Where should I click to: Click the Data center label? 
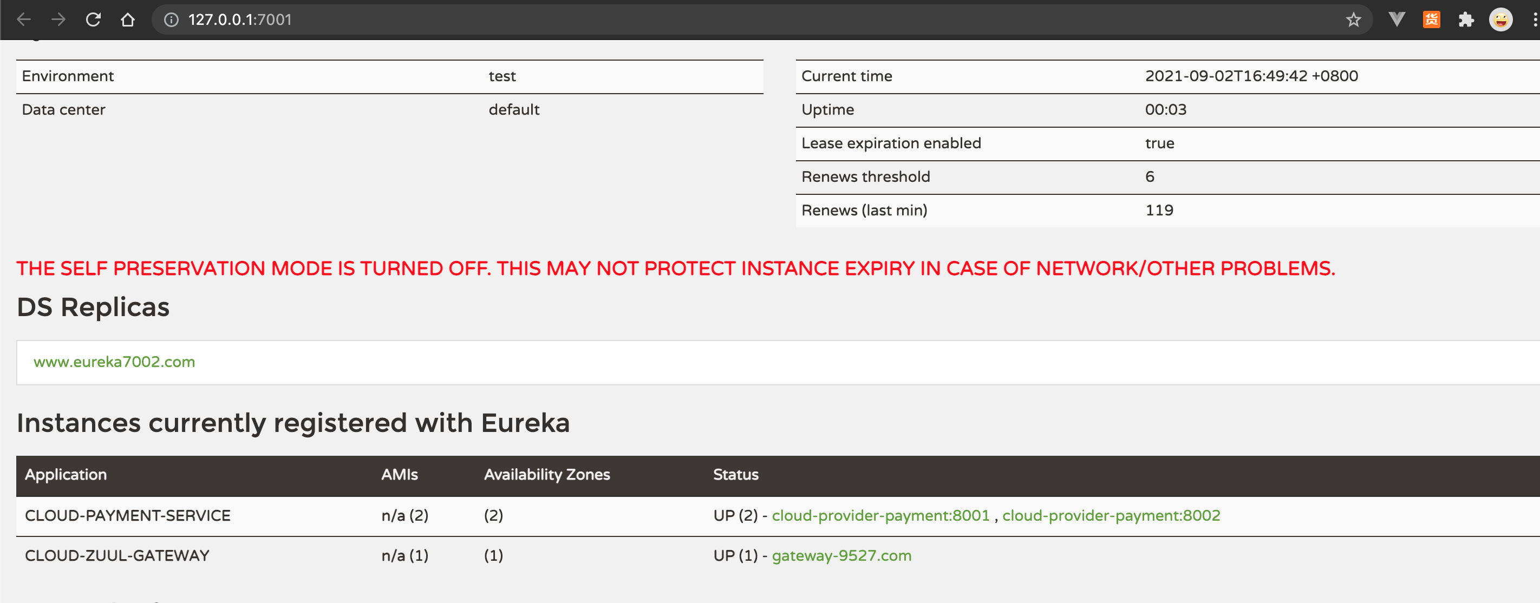point(63,109)
